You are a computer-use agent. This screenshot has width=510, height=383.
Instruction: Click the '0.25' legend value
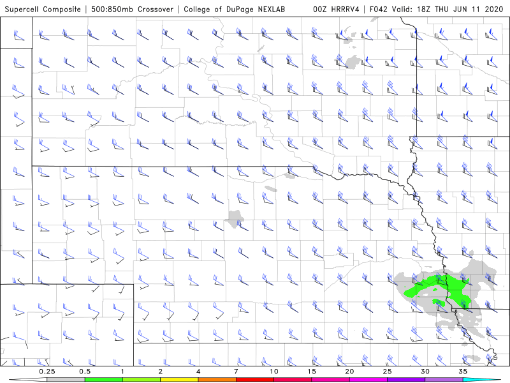click(x=47, y=372)
